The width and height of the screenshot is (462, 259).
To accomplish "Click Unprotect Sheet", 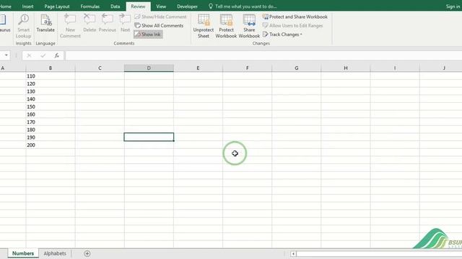I will pos(204,26).
